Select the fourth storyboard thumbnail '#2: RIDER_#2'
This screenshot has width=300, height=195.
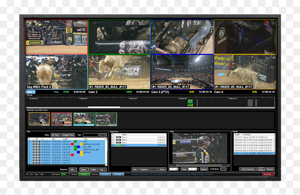(106, 119)
